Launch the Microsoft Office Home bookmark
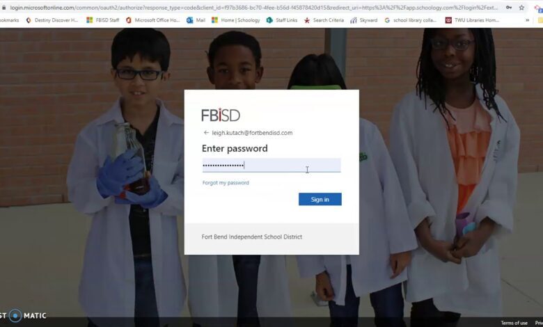Viewport: 543px width, 327px height. [152, 20]
